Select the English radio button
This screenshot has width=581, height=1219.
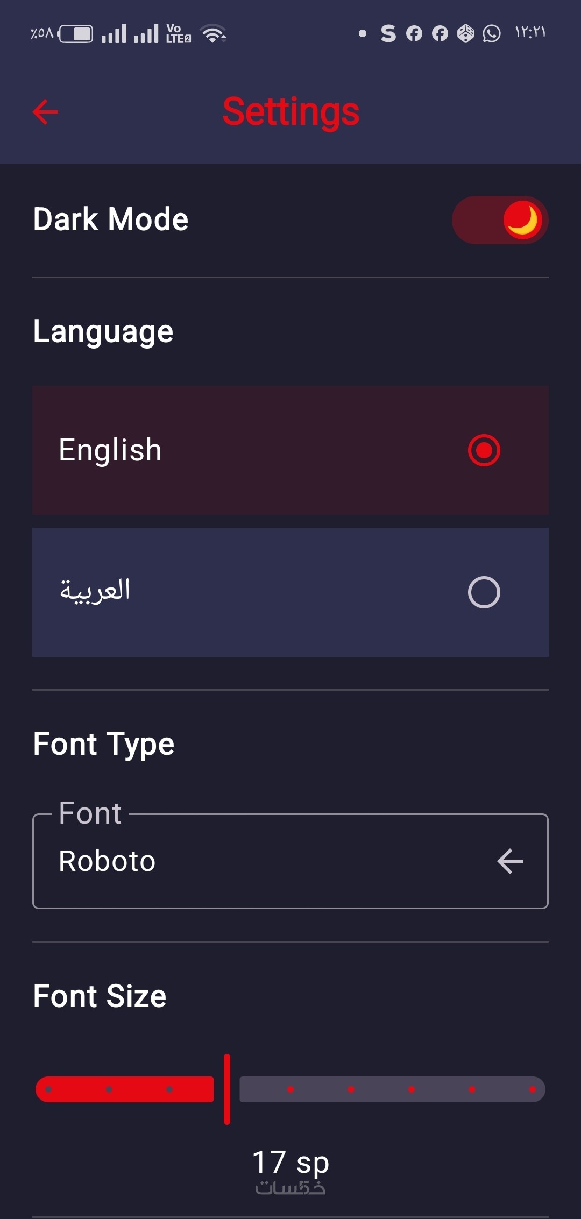pyautogui.click(x=484, y=450)
